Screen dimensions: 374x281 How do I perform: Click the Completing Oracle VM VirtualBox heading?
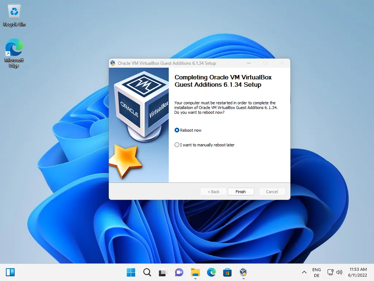(x=223, y=81)
